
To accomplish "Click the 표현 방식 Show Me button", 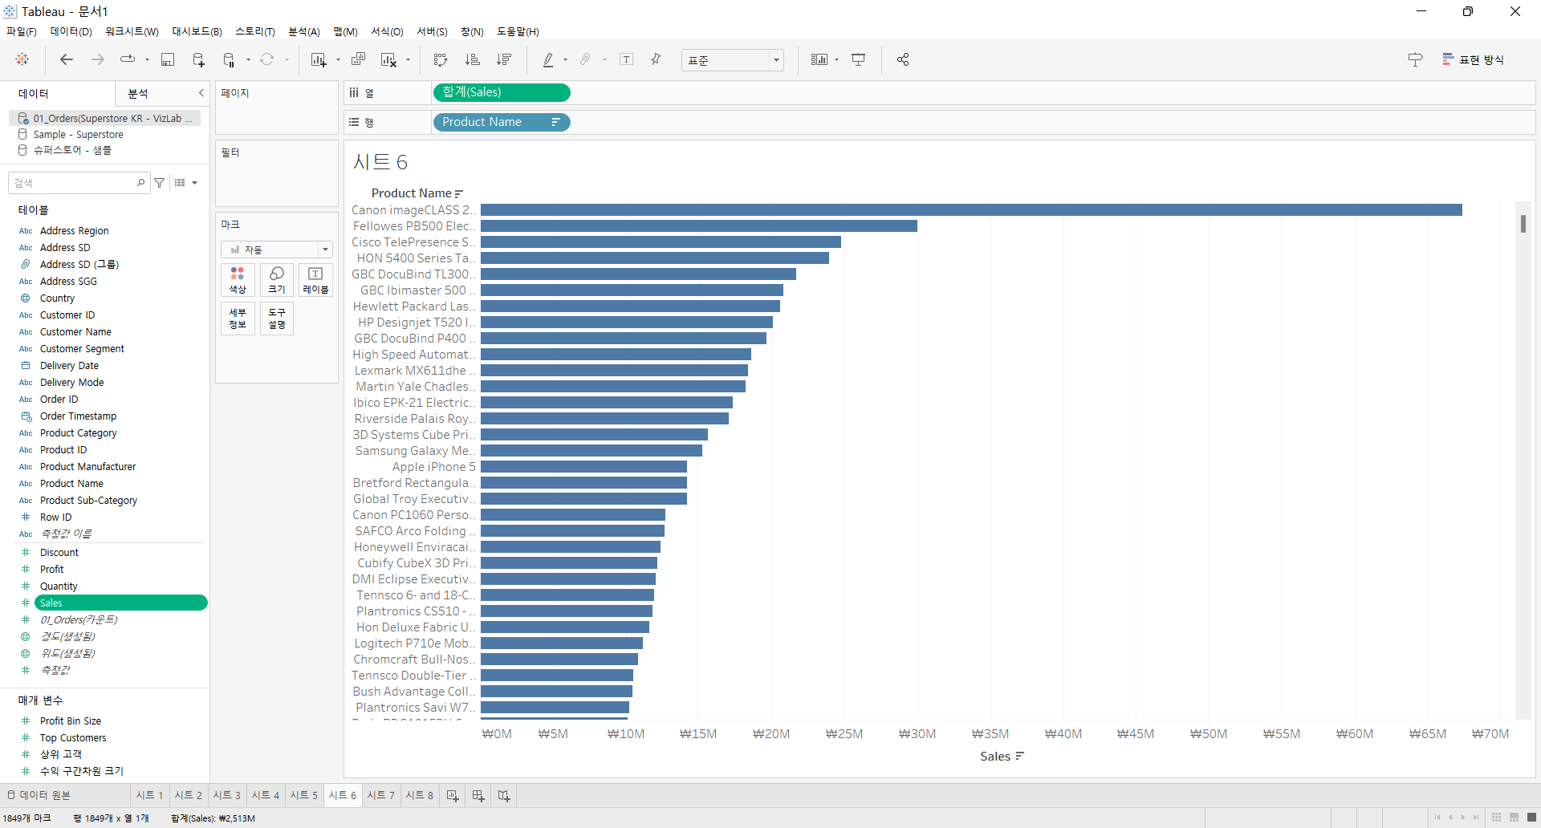I will (x=1474, y=59).
